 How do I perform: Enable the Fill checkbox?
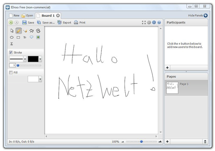(11, 73)
